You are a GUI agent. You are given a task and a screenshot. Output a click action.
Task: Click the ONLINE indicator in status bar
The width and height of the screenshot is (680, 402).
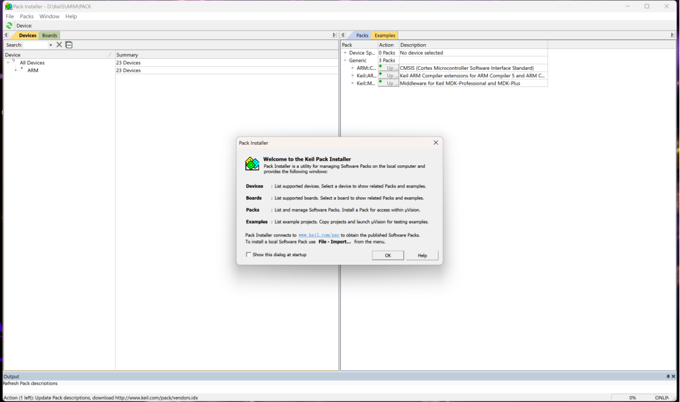(662, 398)
